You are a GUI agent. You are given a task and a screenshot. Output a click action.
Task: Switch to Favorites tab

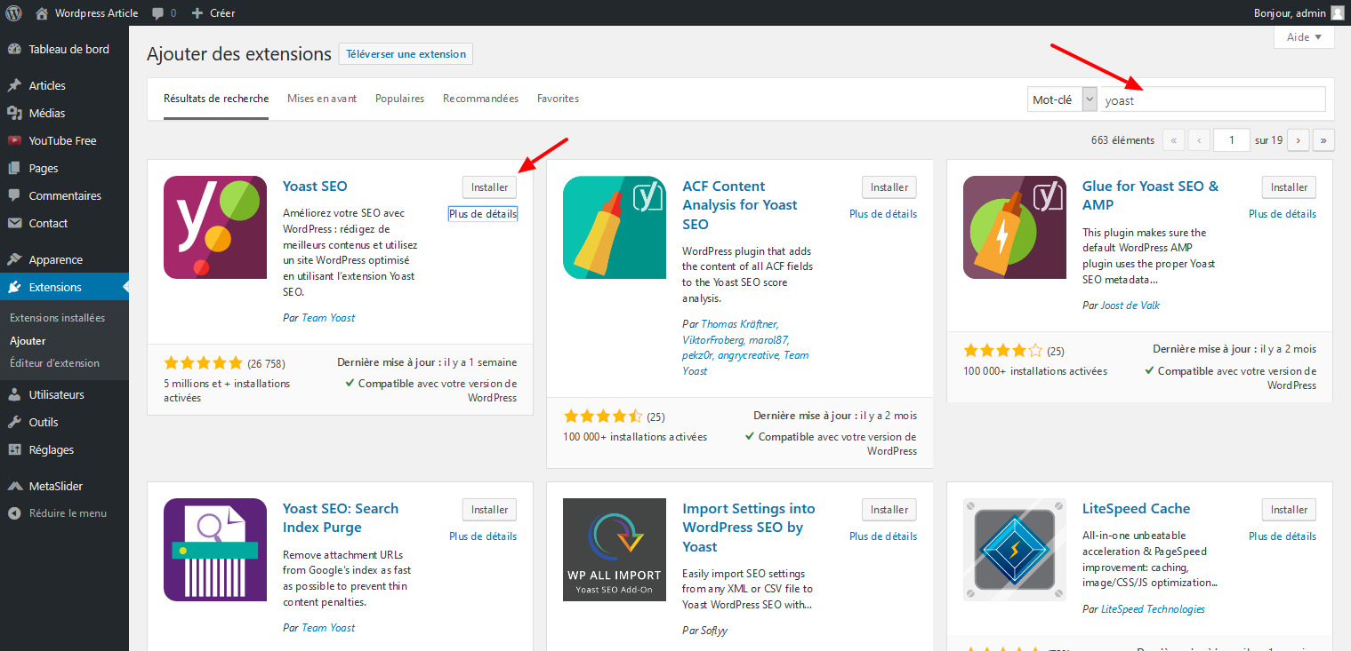click(558, 99)
